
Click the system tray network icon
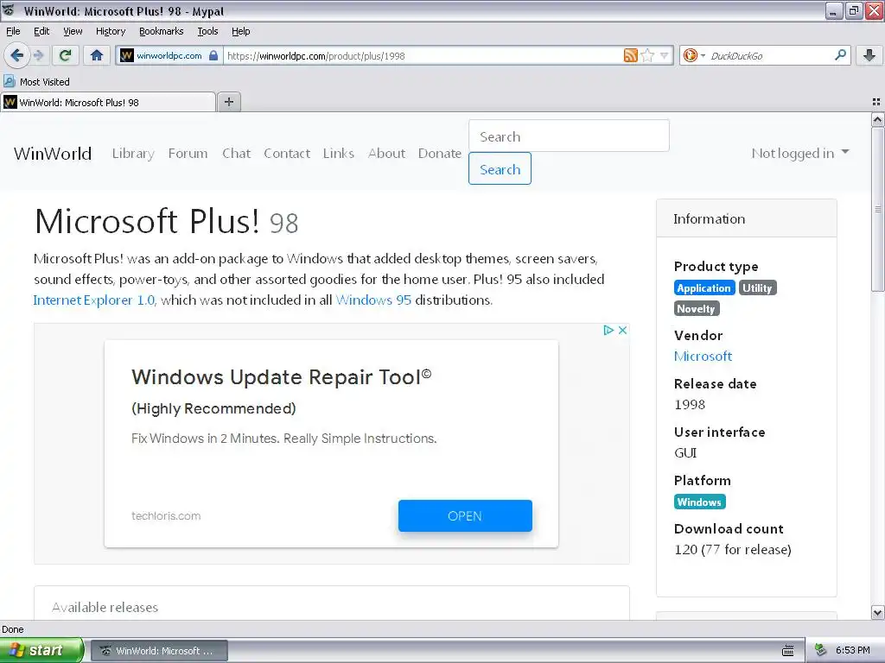point(821,651)
